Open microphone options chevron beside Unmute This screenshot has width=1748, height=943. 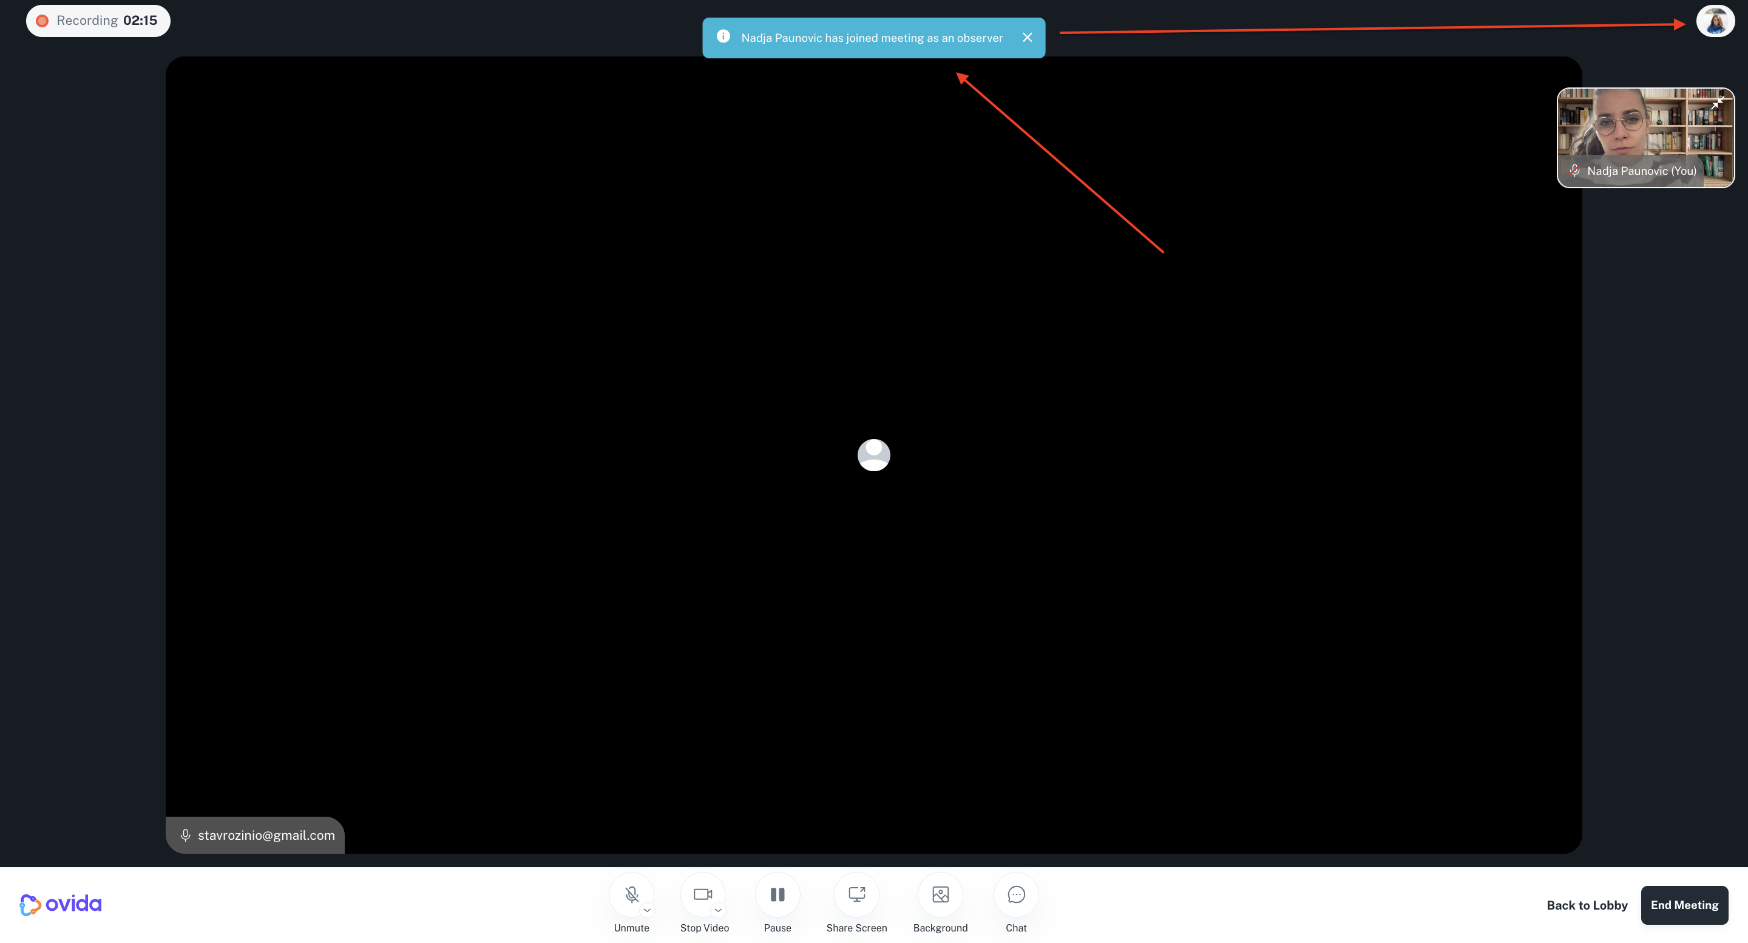648,910
